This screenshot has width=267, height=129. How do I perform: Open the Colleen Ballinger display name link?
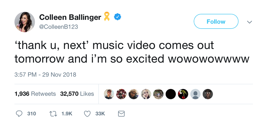[x=70, y=17]
